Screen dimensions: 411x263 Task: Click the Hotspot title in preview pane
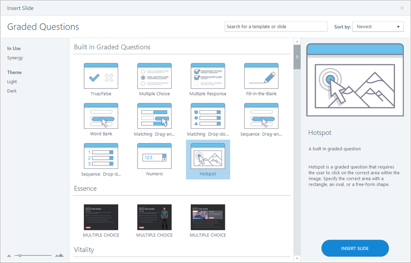point(320,133)
